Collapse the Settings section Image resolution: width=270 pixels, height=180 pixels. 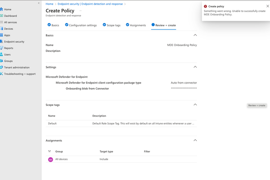point(195,67)
